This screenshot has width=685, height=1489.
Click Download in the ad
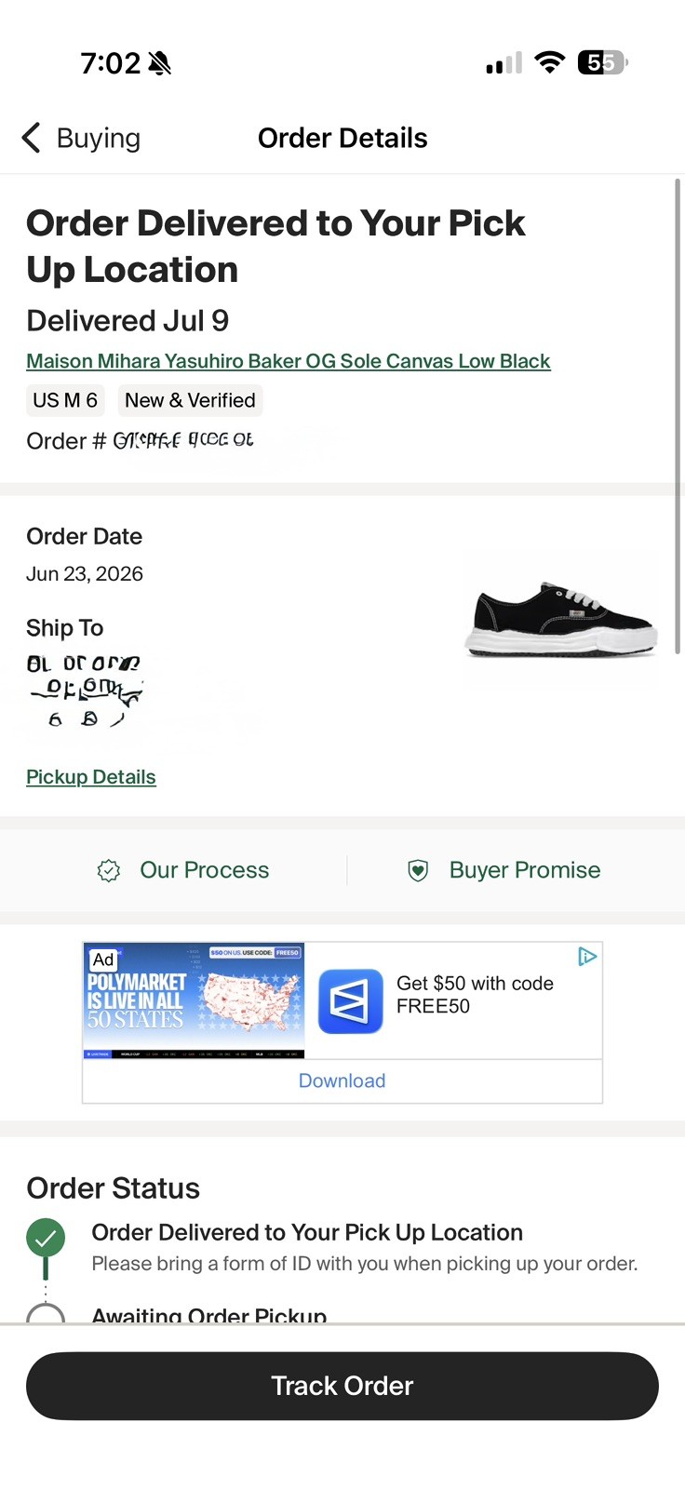click(x=342, y=1080)
